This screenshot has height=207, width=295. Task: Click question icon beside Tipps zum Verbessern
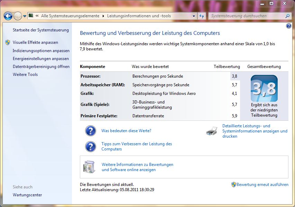coord(91,146)
